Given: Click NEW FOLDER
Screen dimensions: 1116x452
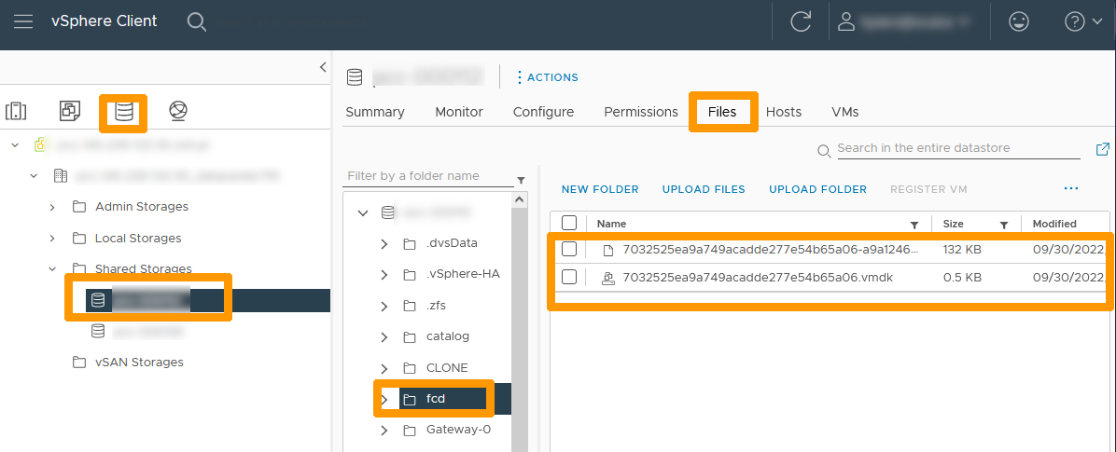Looking at the screenshot, I should click(x=600, y=189).
